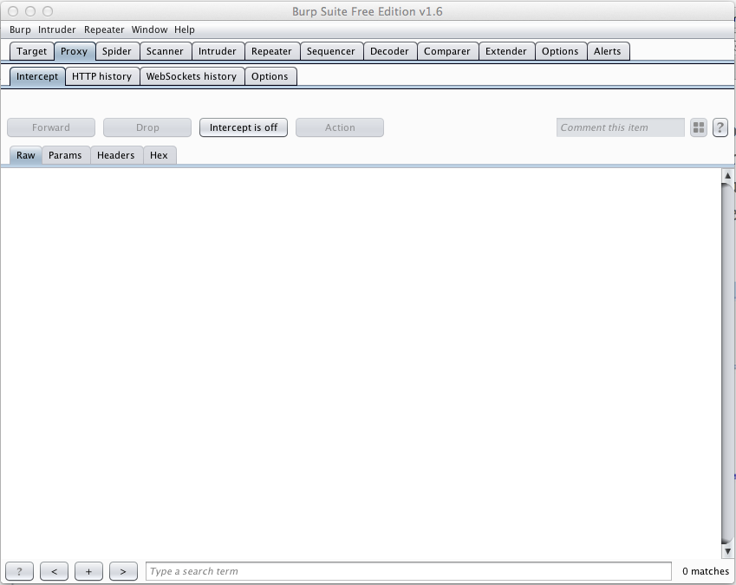
Task: Open the Help menu
Action: pyautogui.click(x=185, y=29)
